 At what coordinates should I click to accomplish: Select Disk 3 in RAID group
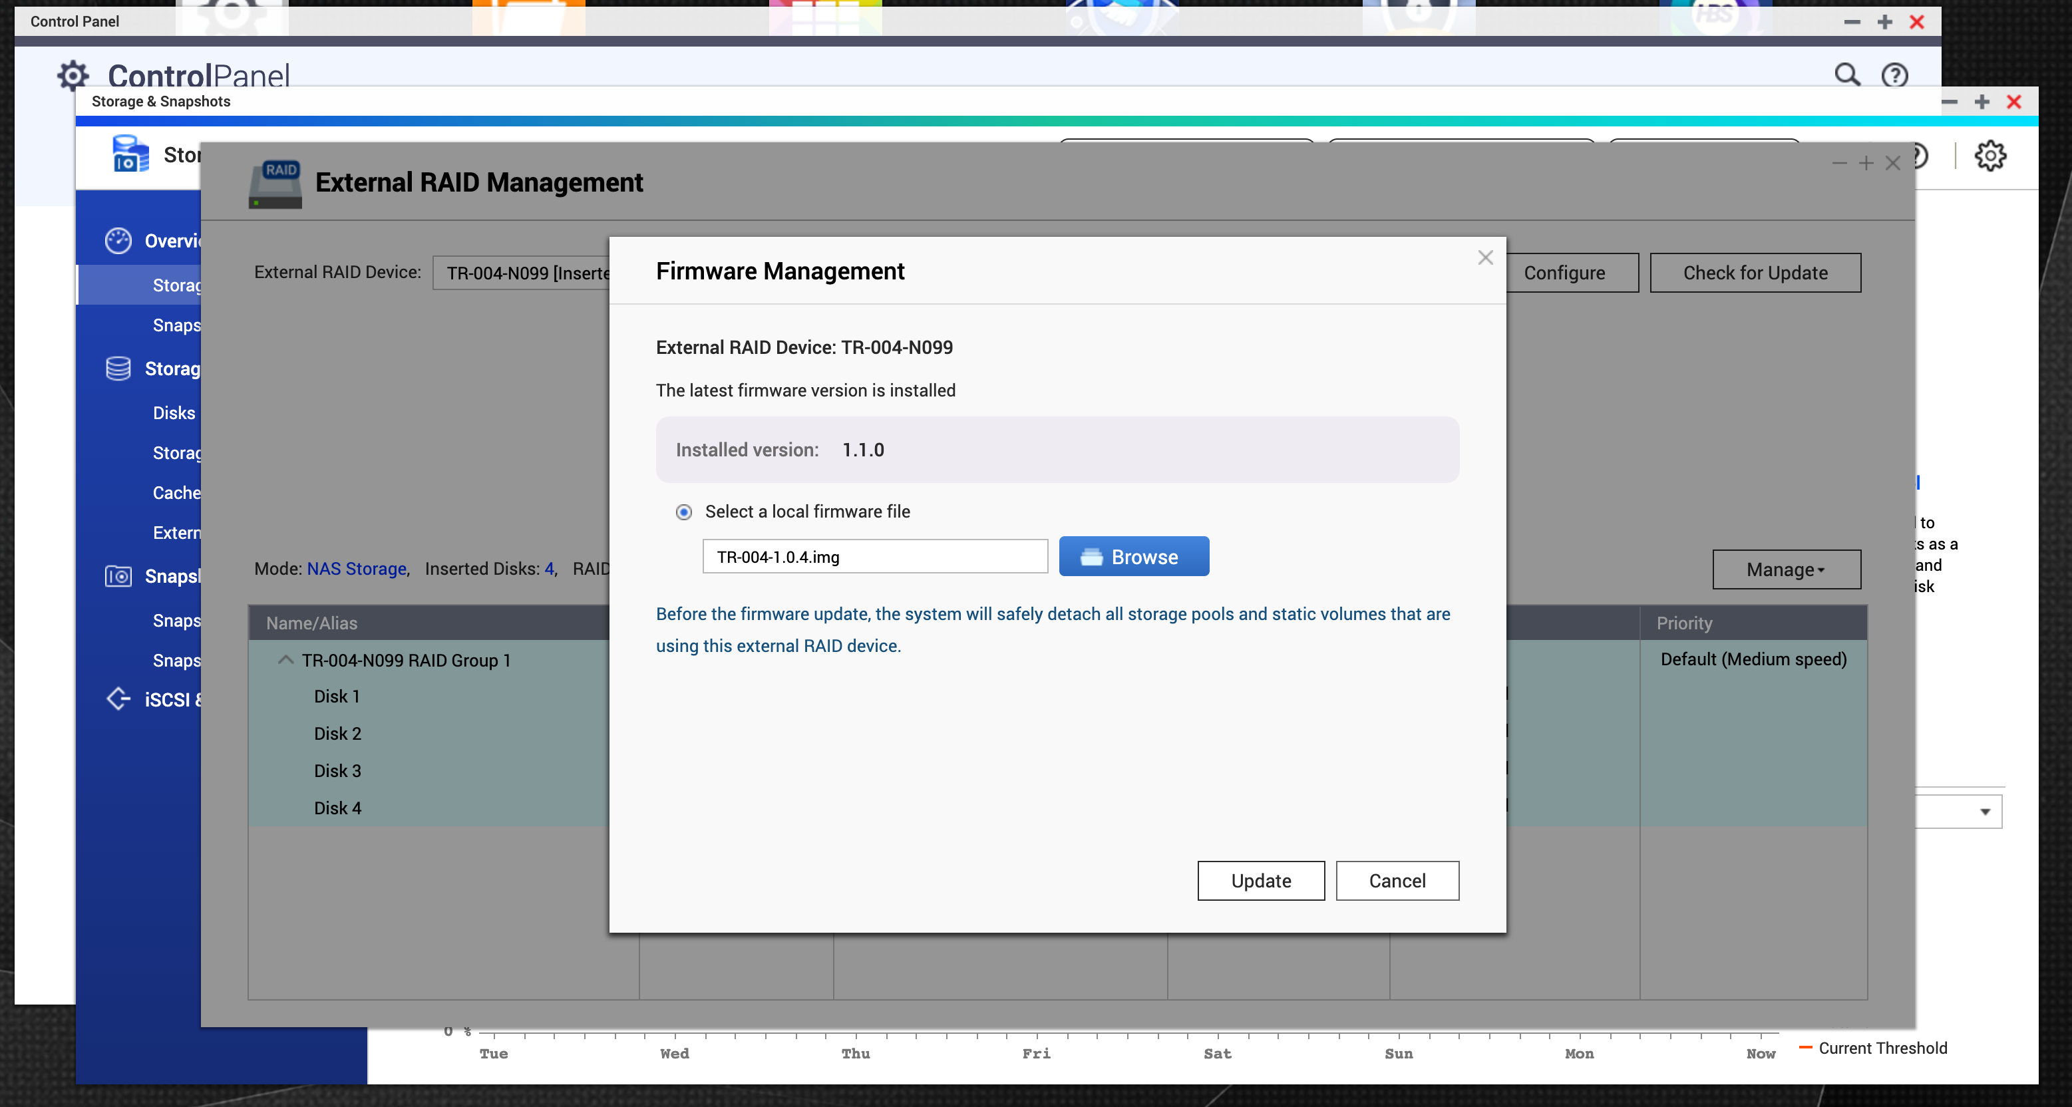point(338,771)
